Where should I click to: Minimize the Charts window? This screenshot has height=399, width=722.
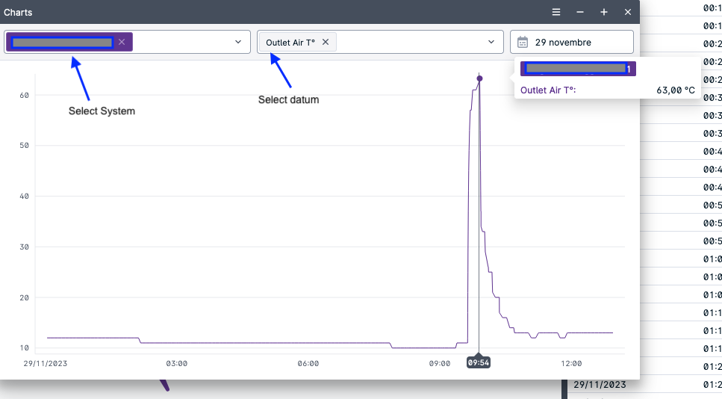pos(580,12)
